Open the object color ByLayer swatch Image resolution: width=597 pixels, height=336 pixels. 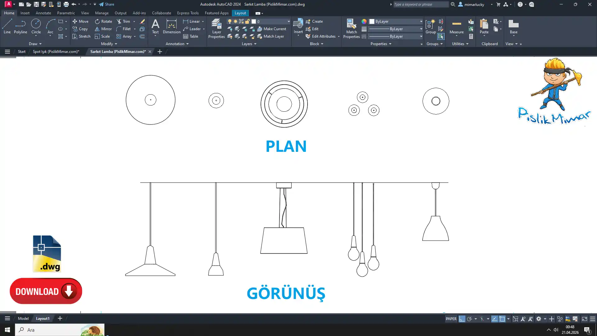point(372,21)
